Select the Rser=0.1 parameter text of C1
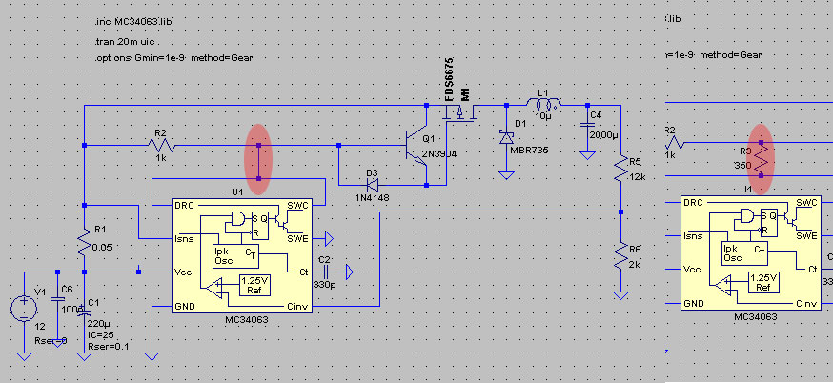This screenshot has height=383, width=833. click(x=111, y=347)
